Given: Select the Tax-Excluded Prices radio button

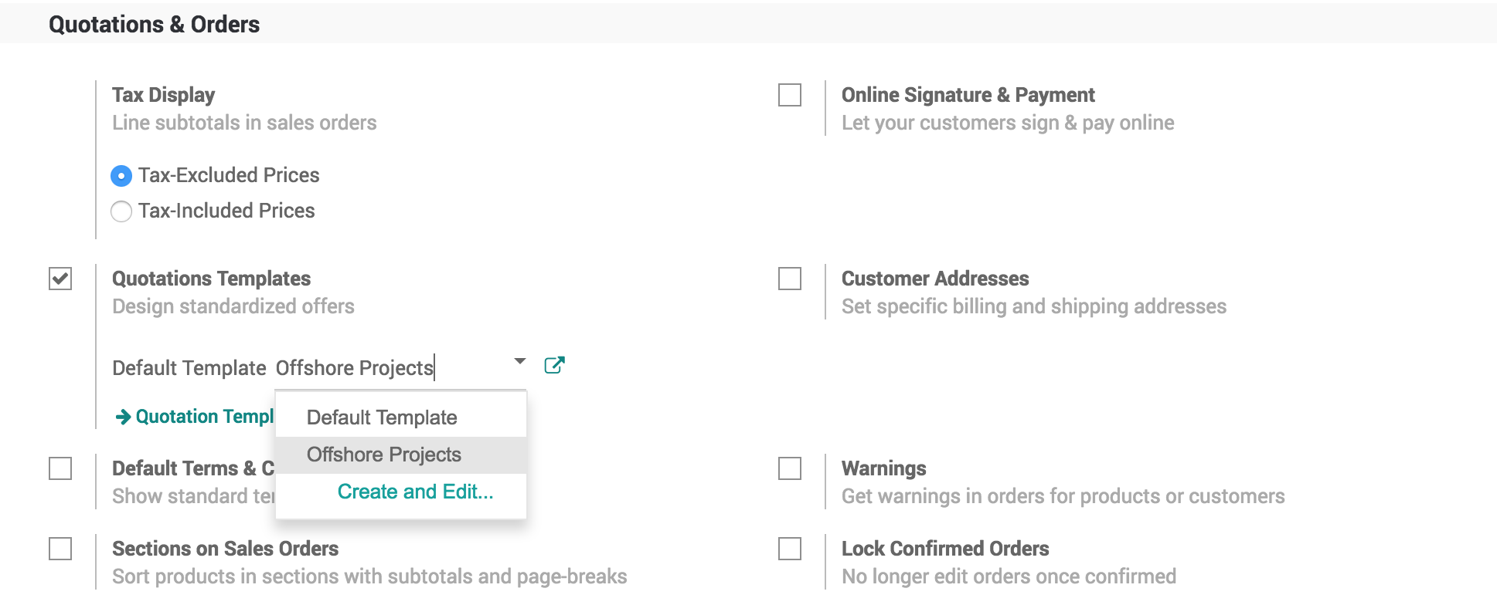Looking at the screenshot, I should coord(121,176).
